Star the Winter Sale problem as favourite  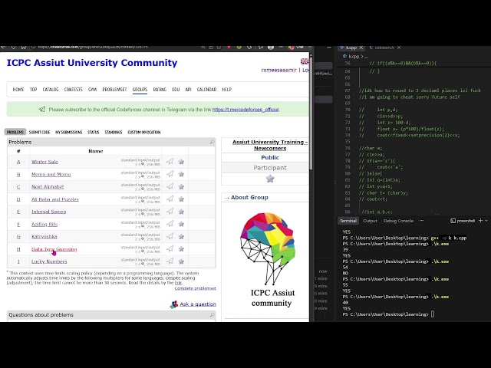click(x=181, y=162)
